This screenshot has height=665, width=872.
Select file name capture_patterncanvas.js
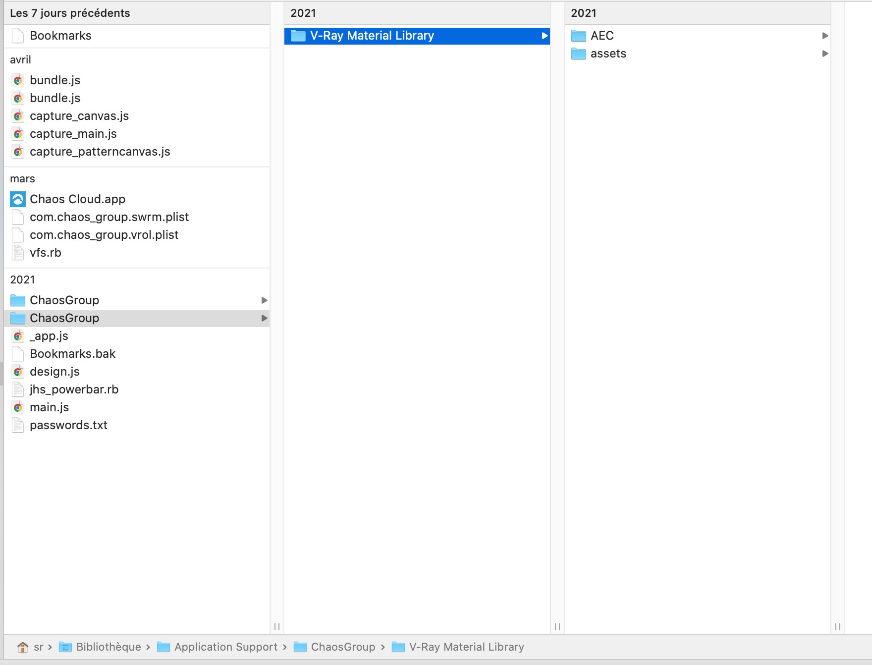point(100,152)
